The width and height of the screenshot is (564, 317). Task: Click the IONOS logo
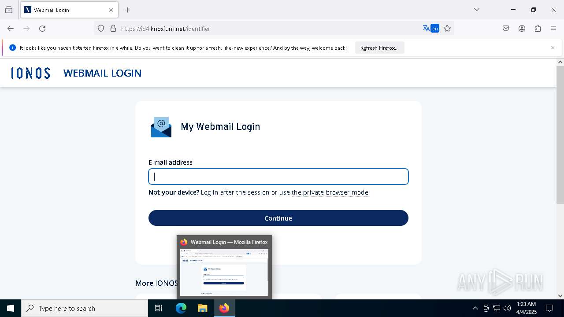pos(31,73)
